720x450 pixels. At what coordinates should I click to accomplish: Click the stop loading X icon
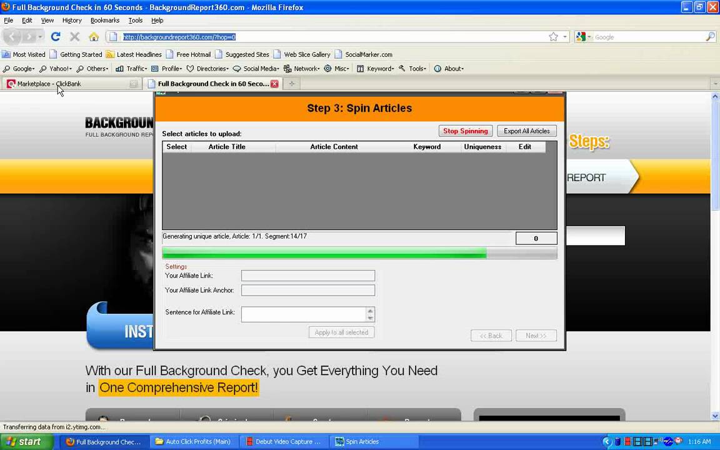(x=75, y=37)
